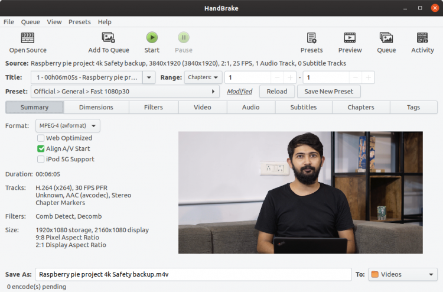The width and height of the screenshot is (443, 292).
Task: Click the Reload preset button
Action: (x=277, y=92)
